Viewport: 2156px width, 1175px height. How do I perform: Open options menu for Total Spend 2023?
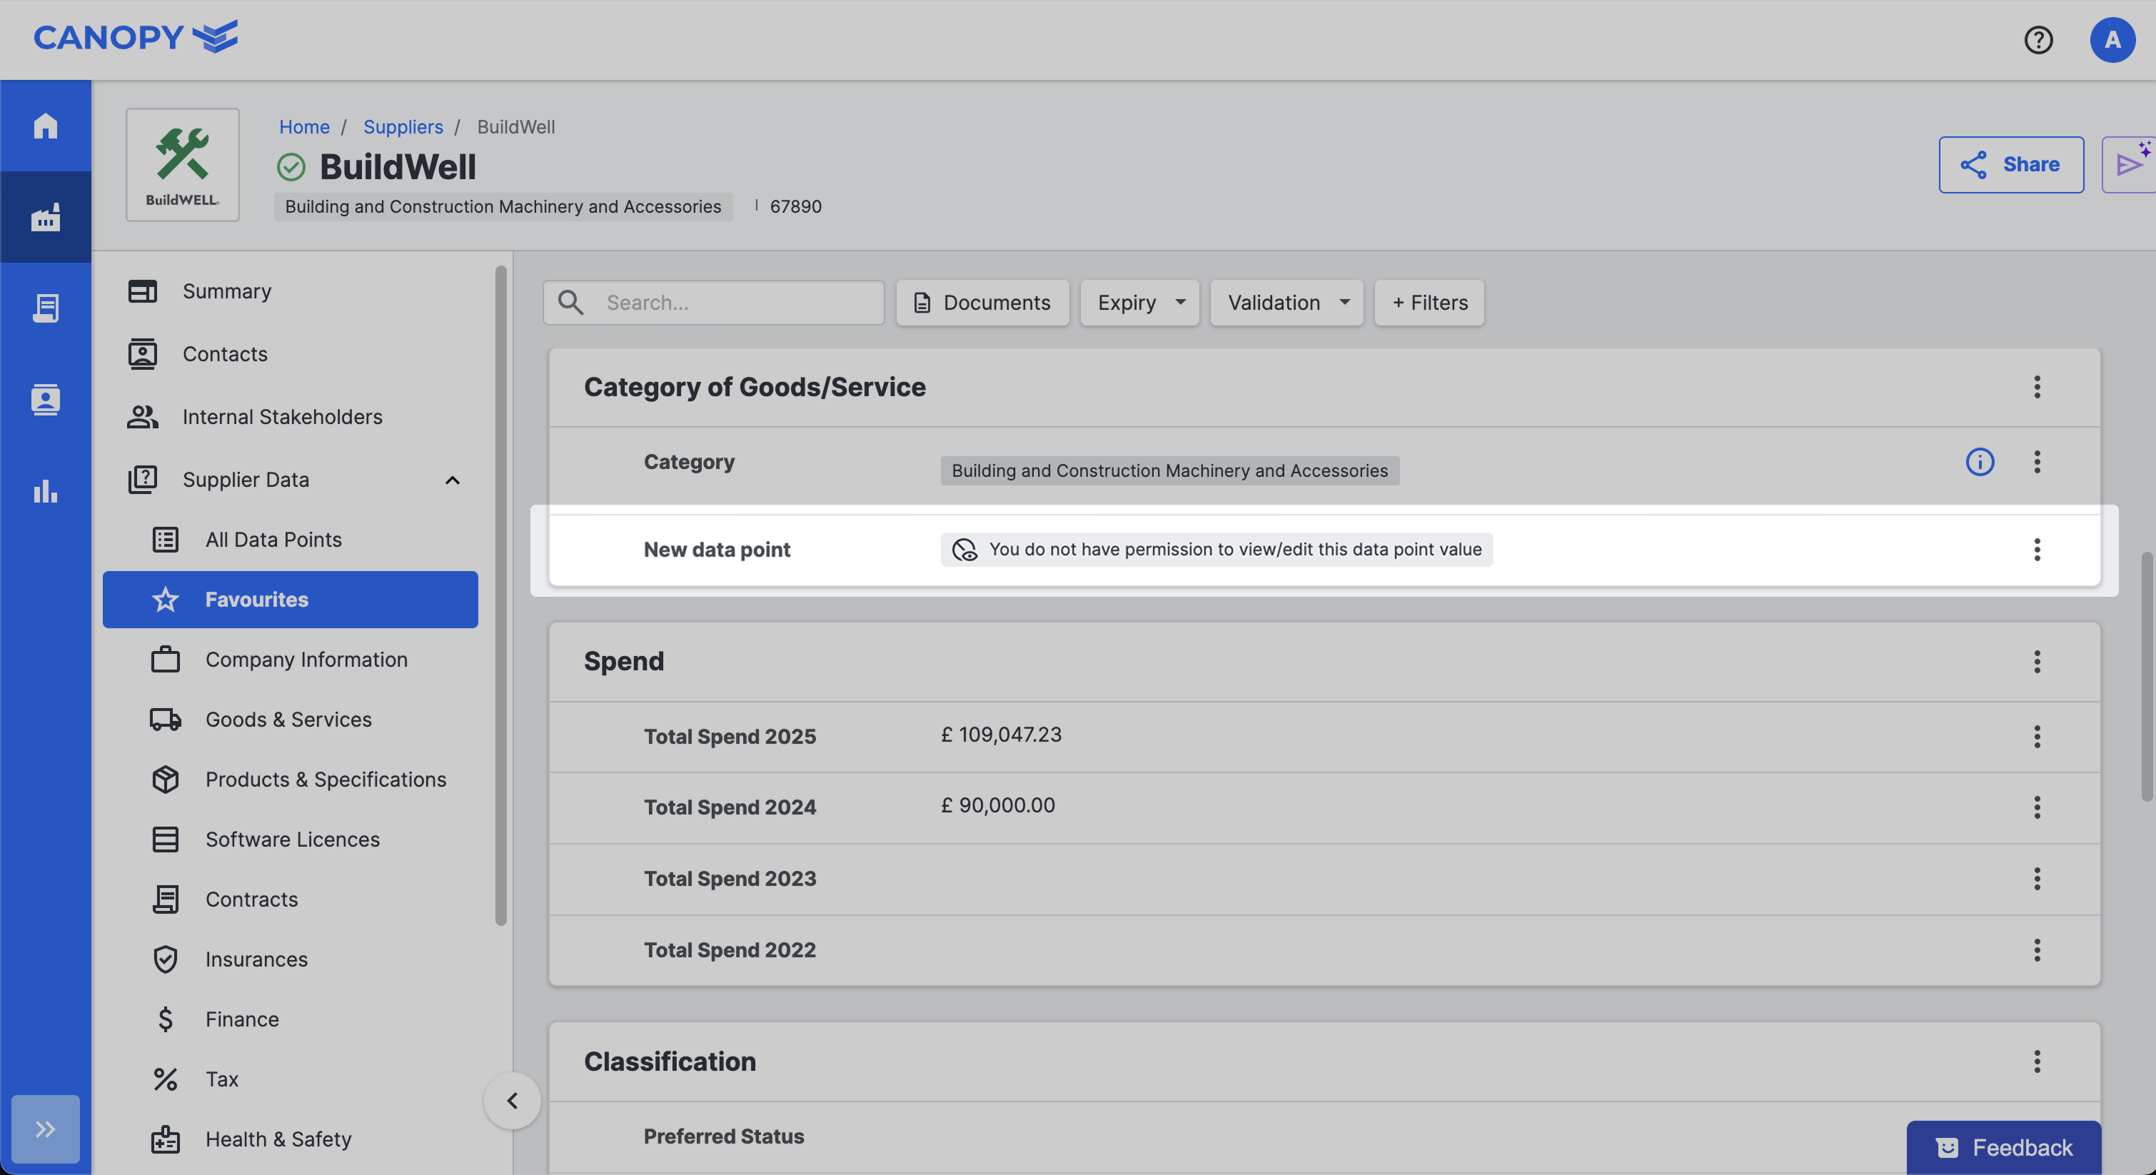[2037, 879]
